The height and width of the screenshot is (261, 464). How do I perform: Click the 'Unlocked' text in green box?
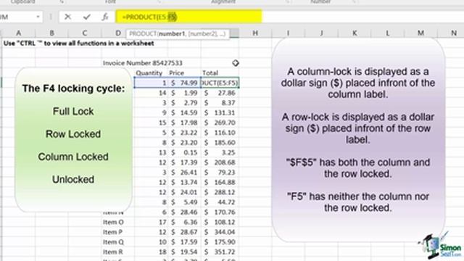[73, 179]
